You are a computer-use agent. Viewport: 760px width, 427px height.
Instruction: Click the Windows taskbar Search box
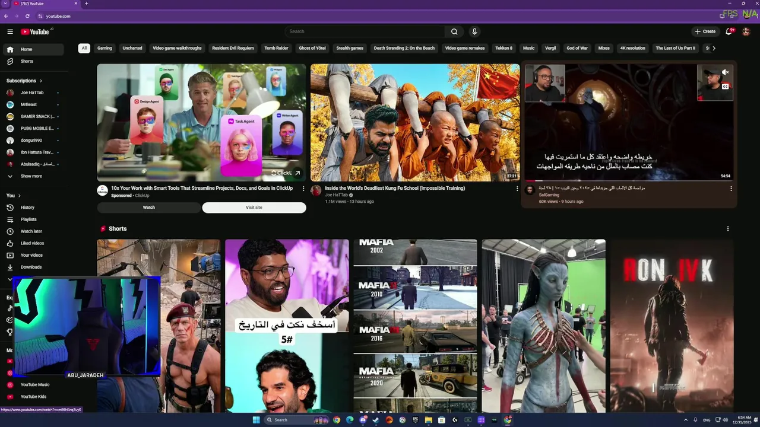pos(296,420)
